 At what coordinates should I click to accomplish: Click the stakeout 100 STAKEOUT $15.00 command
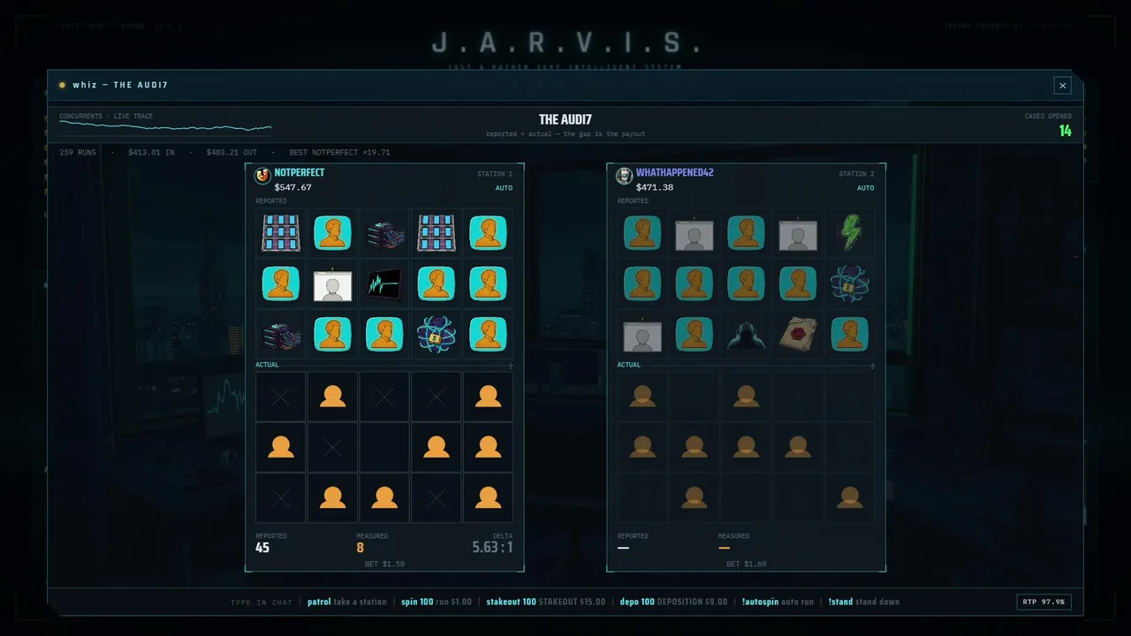[546, 602]
